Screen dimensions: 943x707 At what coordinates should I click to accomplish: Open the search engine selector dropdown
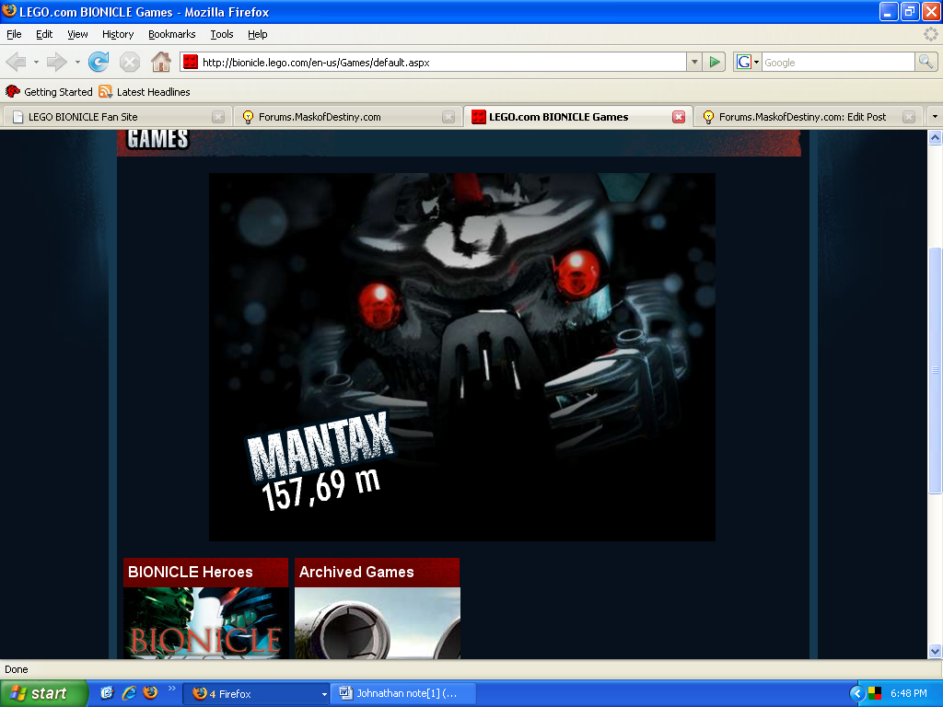click(x=756, y=62)
